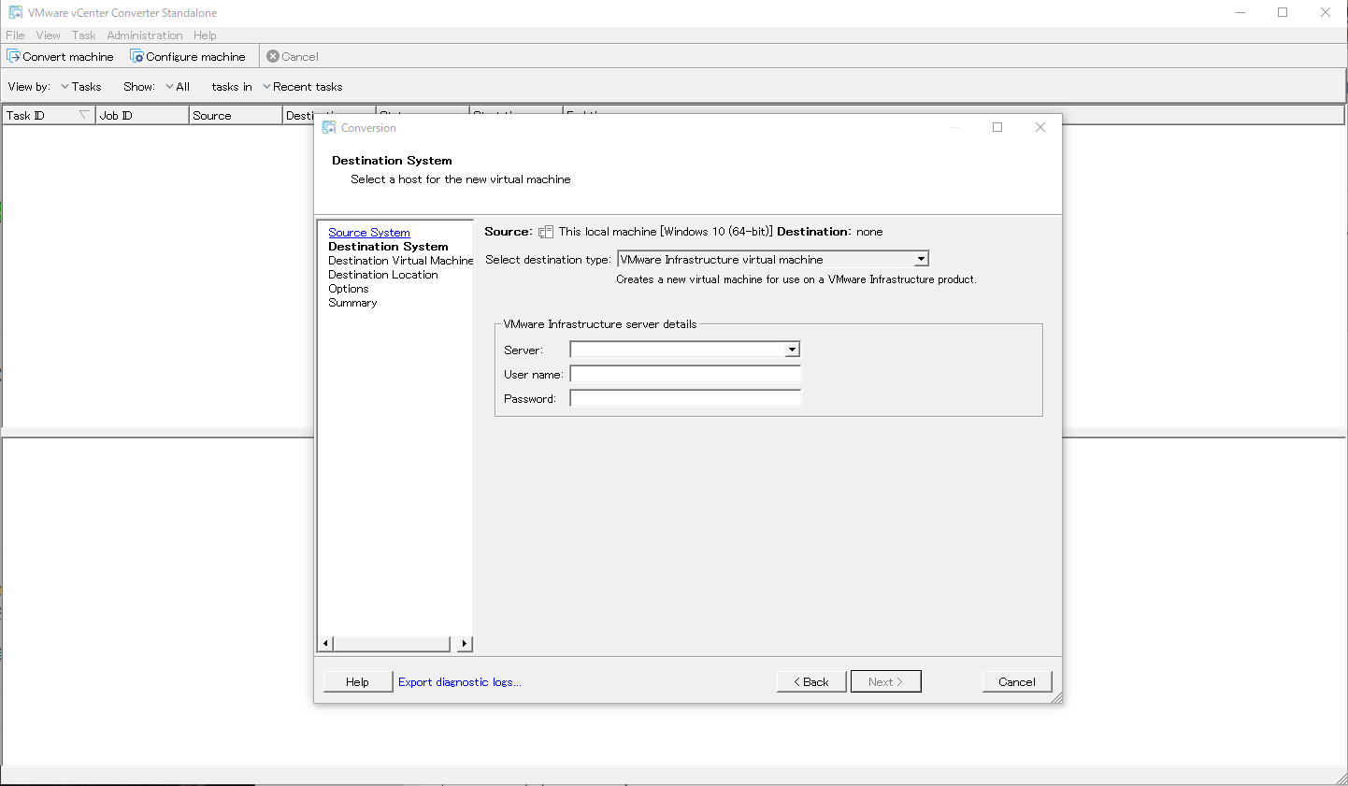Go to Source System step link
The image size is (1348, 786).
pos(368,233)
